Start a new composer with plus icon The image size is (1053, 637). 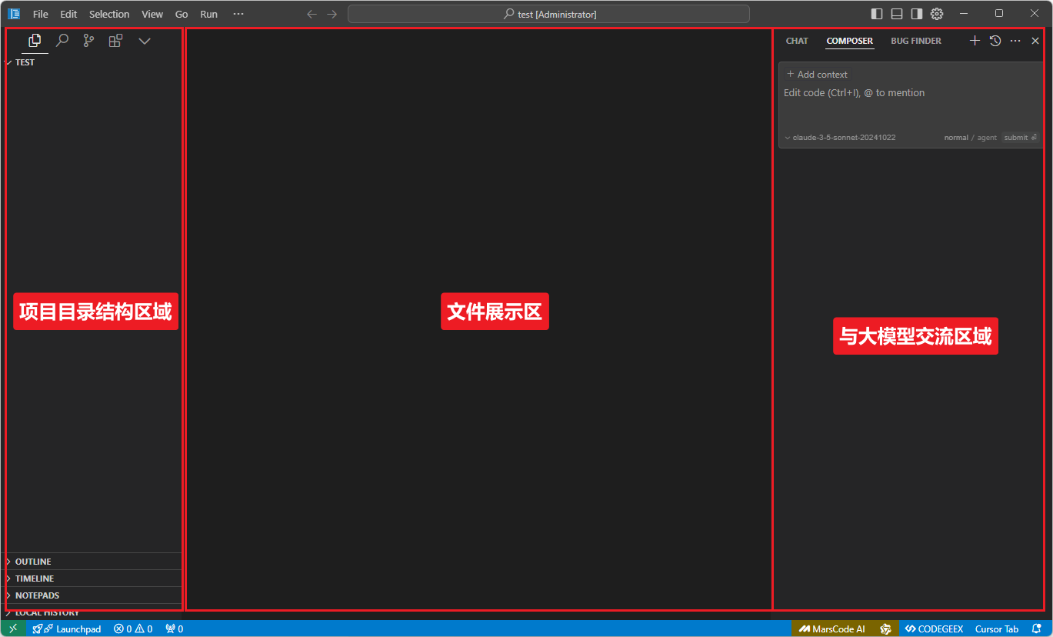[x=975, y=41]
